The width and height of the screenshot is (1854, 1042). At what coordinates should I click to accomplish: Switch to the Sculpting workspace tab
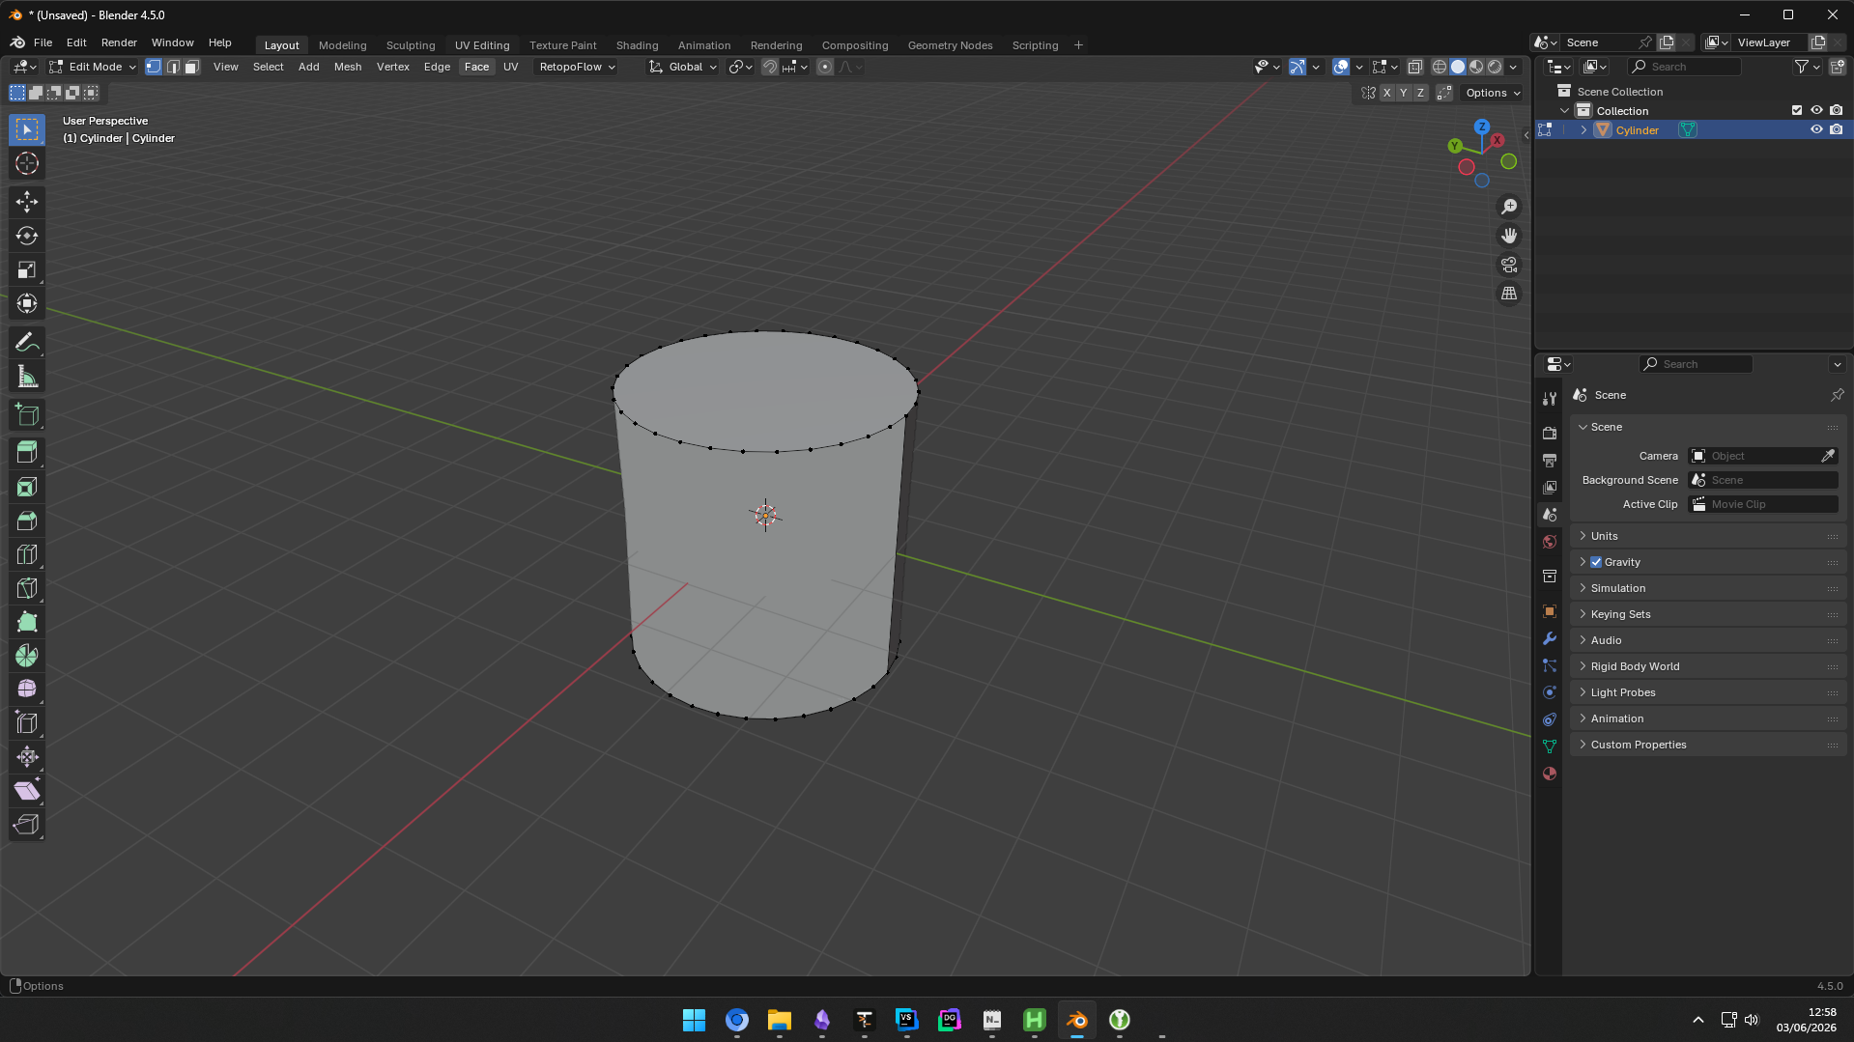coord(411,45)
